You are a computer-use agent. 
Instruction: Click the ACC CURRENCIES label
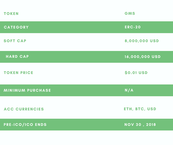[24, 109]
